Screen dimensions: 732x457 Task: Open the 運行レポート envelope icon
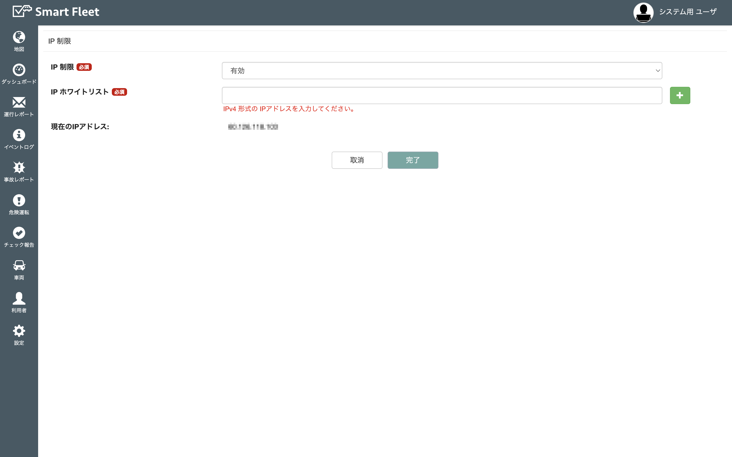(x=19, y=103)
